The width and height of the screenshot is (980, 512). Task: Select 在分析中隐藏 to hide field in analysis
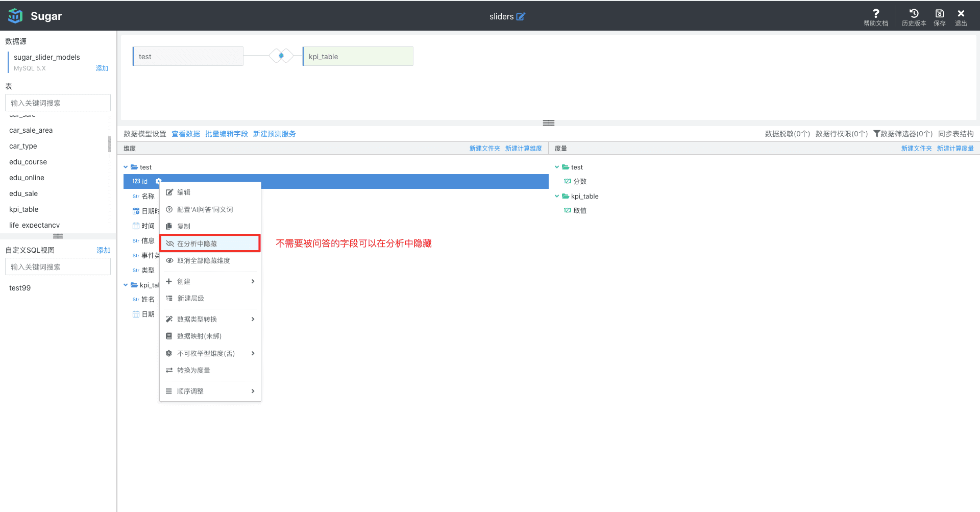(x=210, y=243)
